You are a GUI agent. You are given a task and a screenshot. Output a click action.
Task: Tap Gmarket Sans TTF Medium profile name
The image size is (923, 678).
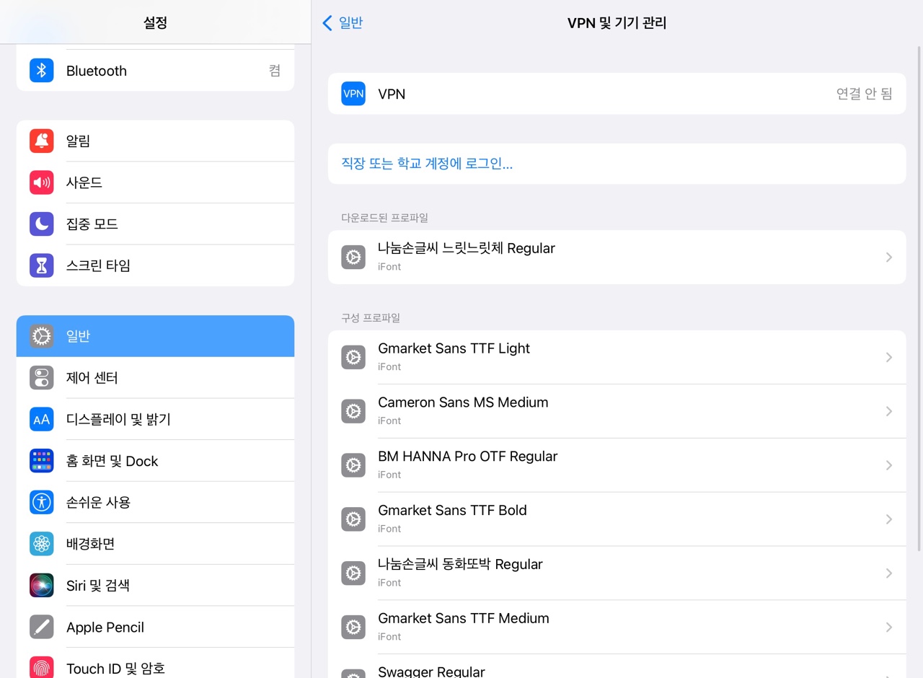click(463, 618)
